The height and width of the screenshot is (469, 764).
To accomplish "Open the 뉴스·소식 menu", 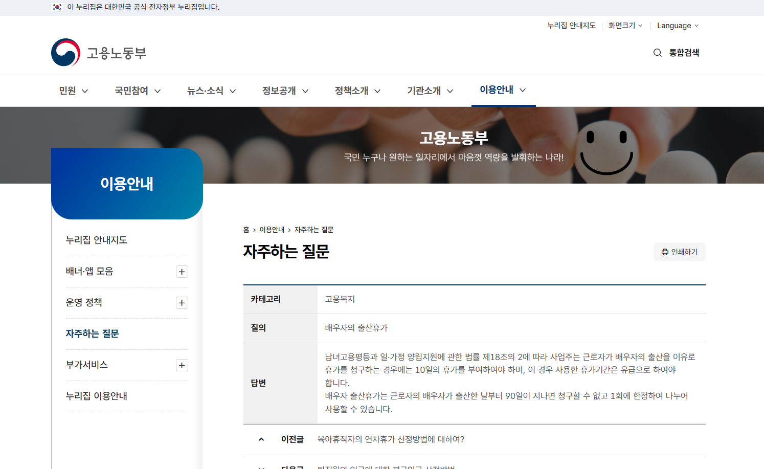I will tap(211, 91).
